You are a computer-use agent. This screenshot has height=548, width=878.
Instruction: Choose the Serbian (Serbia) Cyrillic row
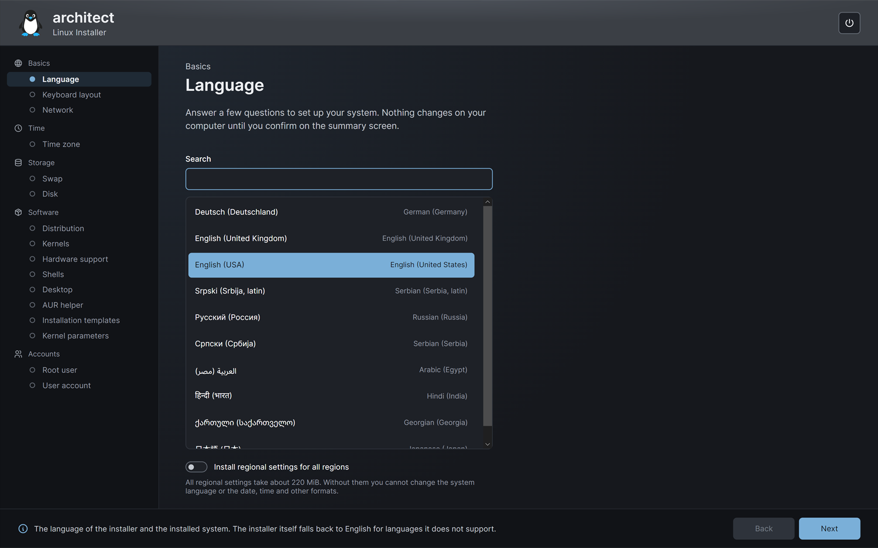(x=331, y=344)
